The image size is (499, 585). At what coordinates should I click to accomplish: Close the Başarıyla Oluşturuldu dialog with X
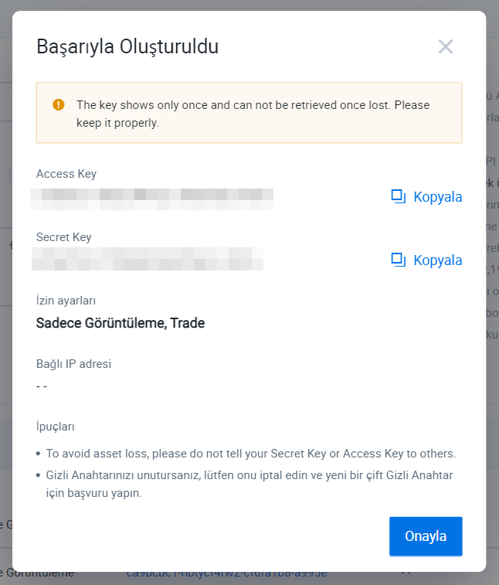(445, 46)
